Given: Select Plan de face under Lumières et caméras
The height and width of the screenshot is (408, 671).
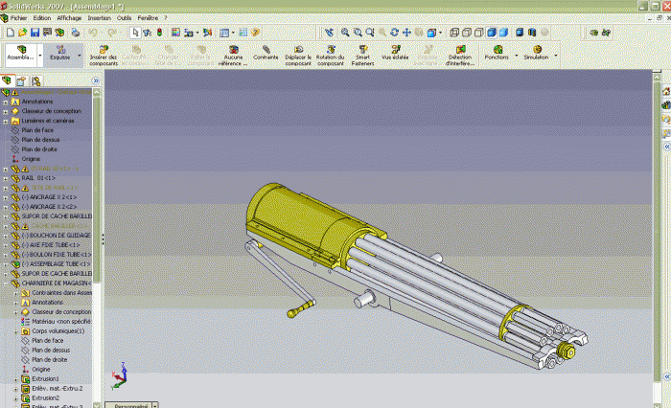Looking at the screenshot, I should 37,130.
